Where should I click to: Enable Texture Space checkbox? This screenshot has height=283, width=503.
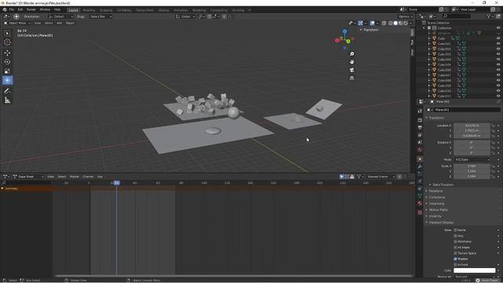tap(455, 253)
